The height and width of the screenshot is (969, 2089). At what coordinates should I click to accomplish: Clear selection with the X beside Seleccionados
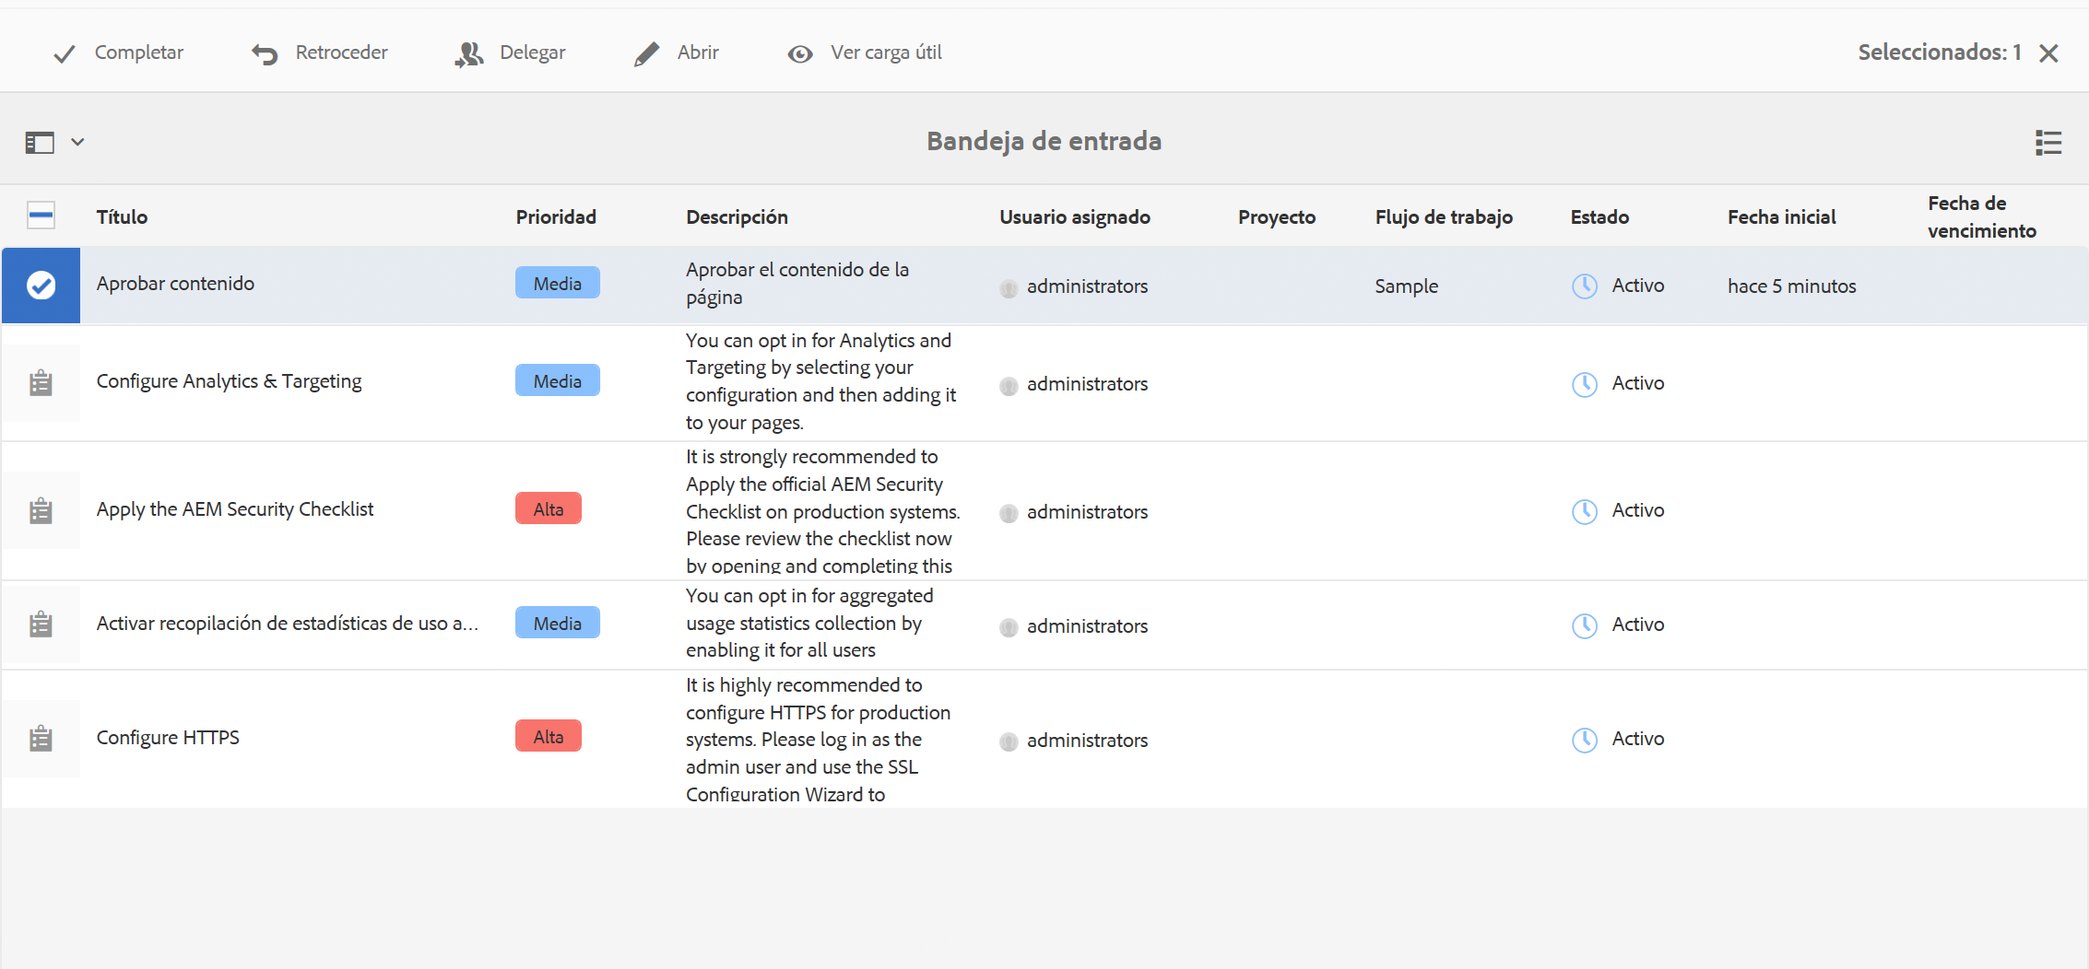2048,53
